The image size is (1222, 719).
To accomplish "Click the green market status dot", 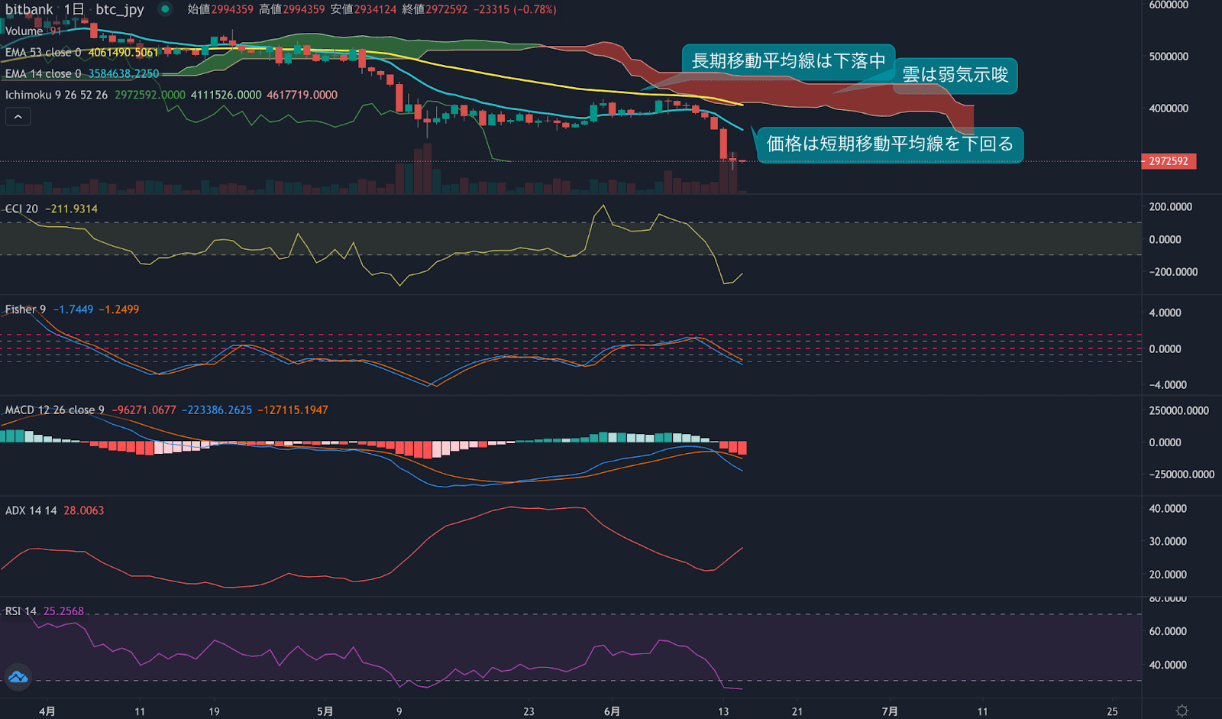I will point(164,9).
